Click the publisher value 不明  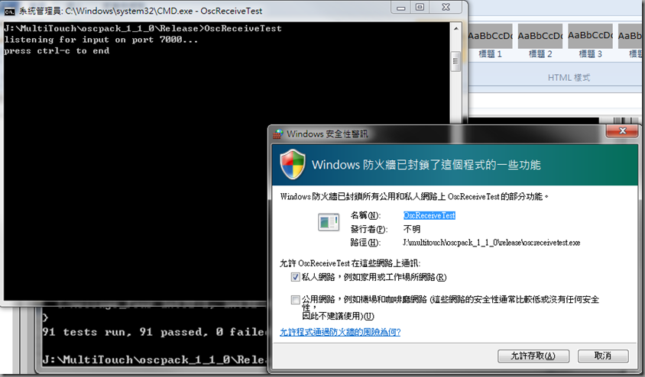pos(412,229)
